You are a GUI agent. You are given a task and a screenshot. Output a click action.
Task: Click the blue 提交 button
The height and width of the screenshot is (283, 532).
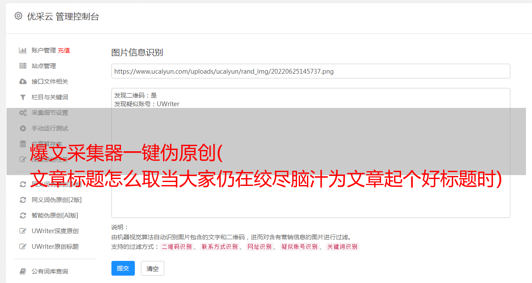pos(123,268)
